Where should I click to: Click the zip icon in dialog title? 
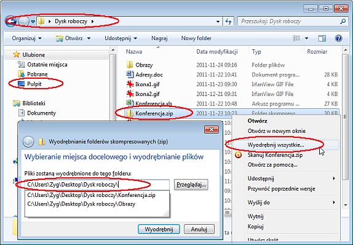42,142
